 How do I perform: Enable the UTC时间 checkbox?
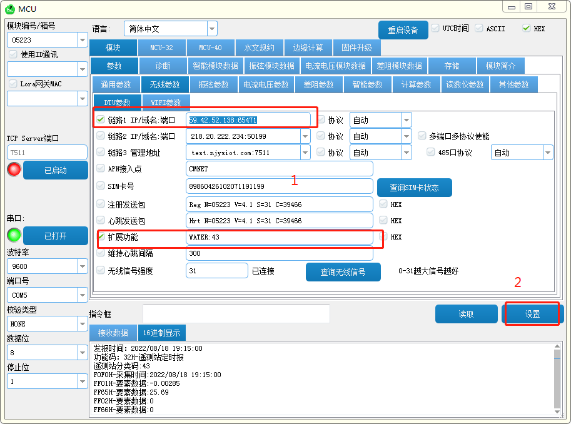click(435, 28)
